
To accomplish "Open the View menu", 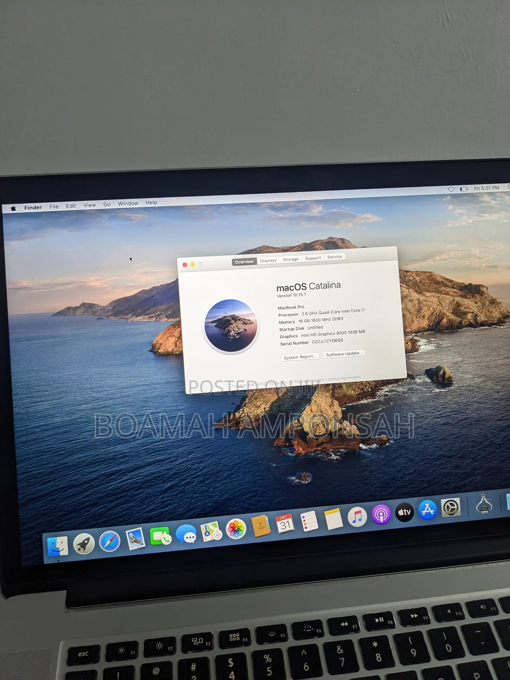I will pos(90,205).
